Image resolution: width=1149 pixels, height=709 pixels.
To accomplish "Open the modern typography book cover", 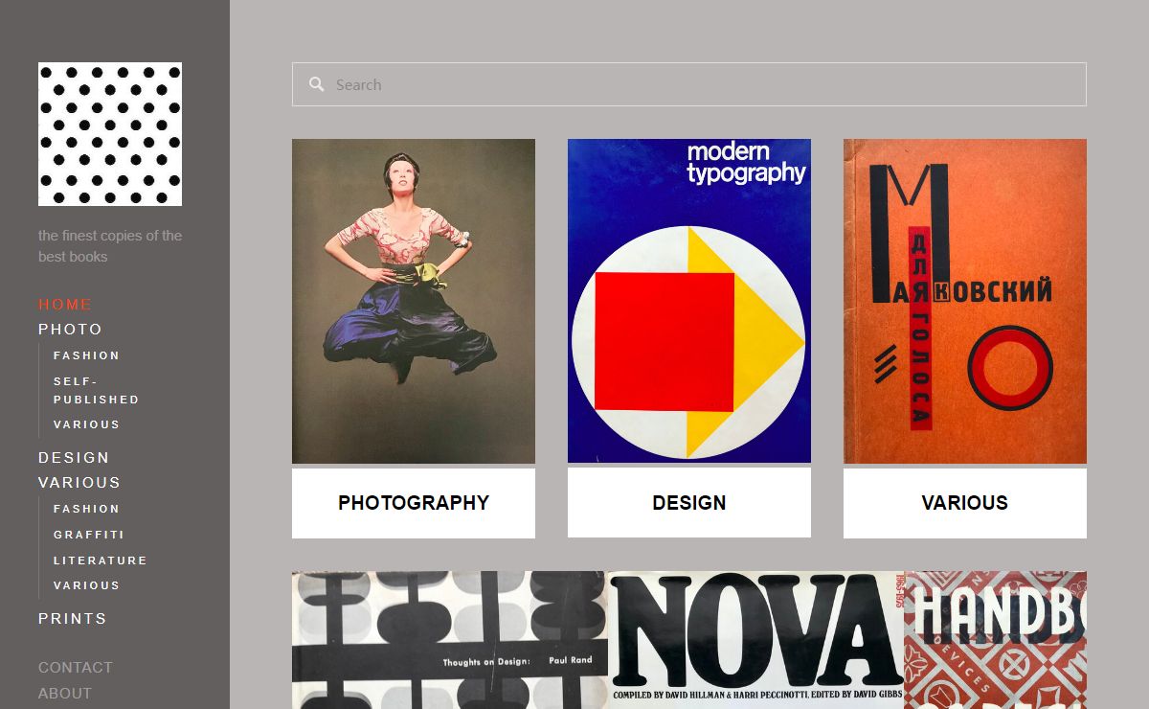I will (689, 301).
